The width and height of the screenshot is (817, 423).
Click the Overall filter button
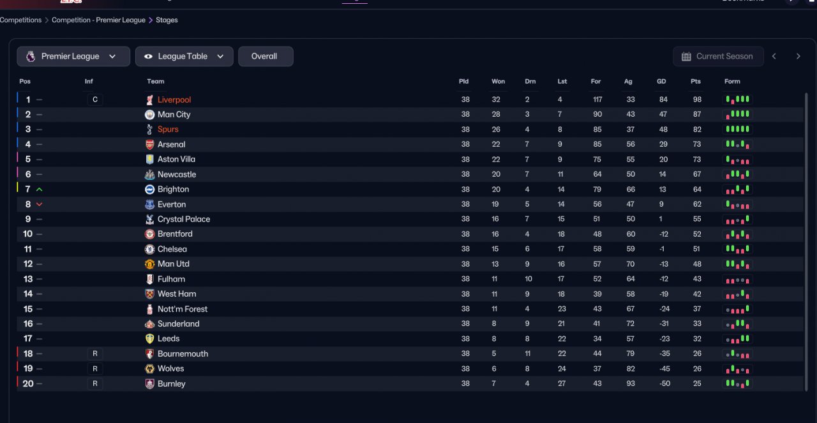coord(266,56)
